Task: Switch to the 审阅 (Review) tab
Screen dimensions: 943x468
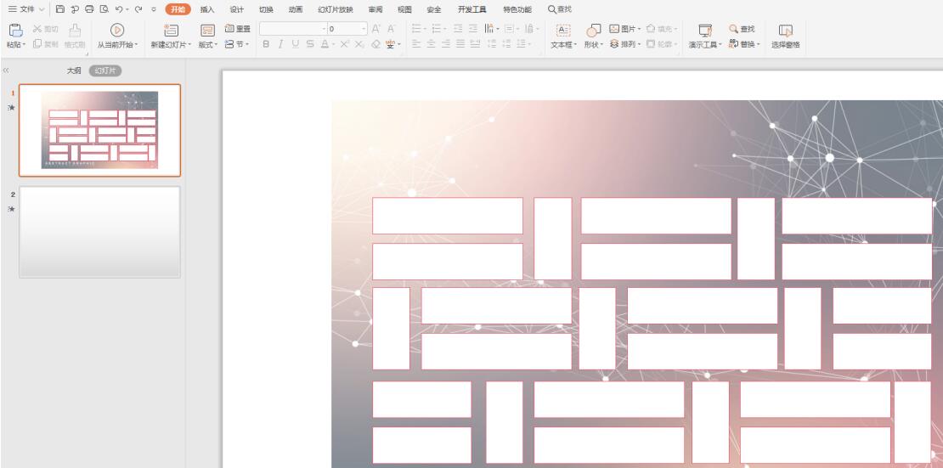Action: (x=376, y=9)
